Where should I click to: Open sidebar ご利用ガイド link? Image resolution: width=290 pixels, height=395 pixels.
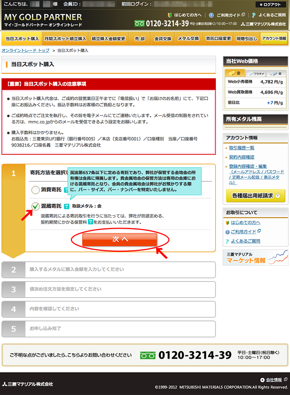click(243, 231)
